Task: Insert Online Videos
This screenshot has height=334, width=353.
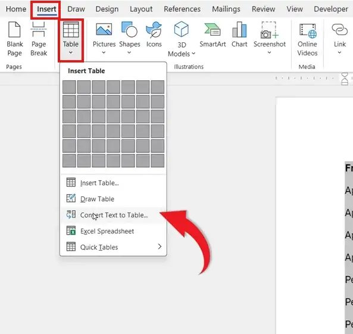Action: [307, 39]
